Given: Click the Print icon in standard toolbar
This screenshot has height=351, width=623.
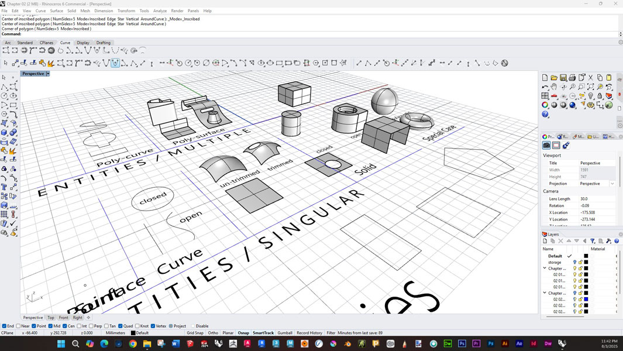Looking at the screenshot, I should (573, 78).
